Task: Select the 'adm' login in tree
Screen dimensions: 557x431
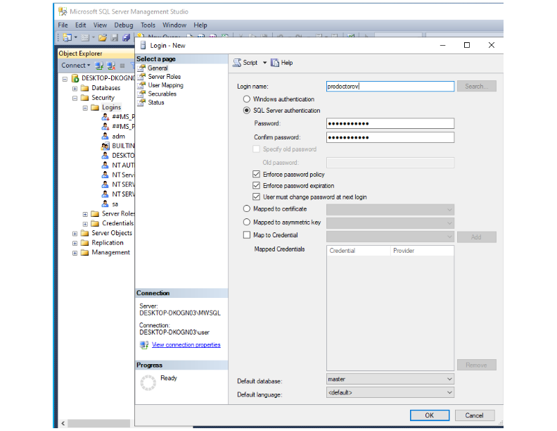Action: 118,136
